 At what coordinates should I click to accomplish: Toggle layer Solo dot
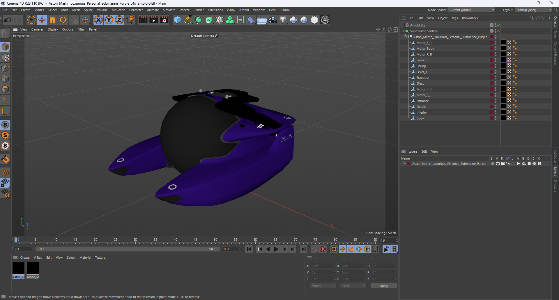pos(492,164)
